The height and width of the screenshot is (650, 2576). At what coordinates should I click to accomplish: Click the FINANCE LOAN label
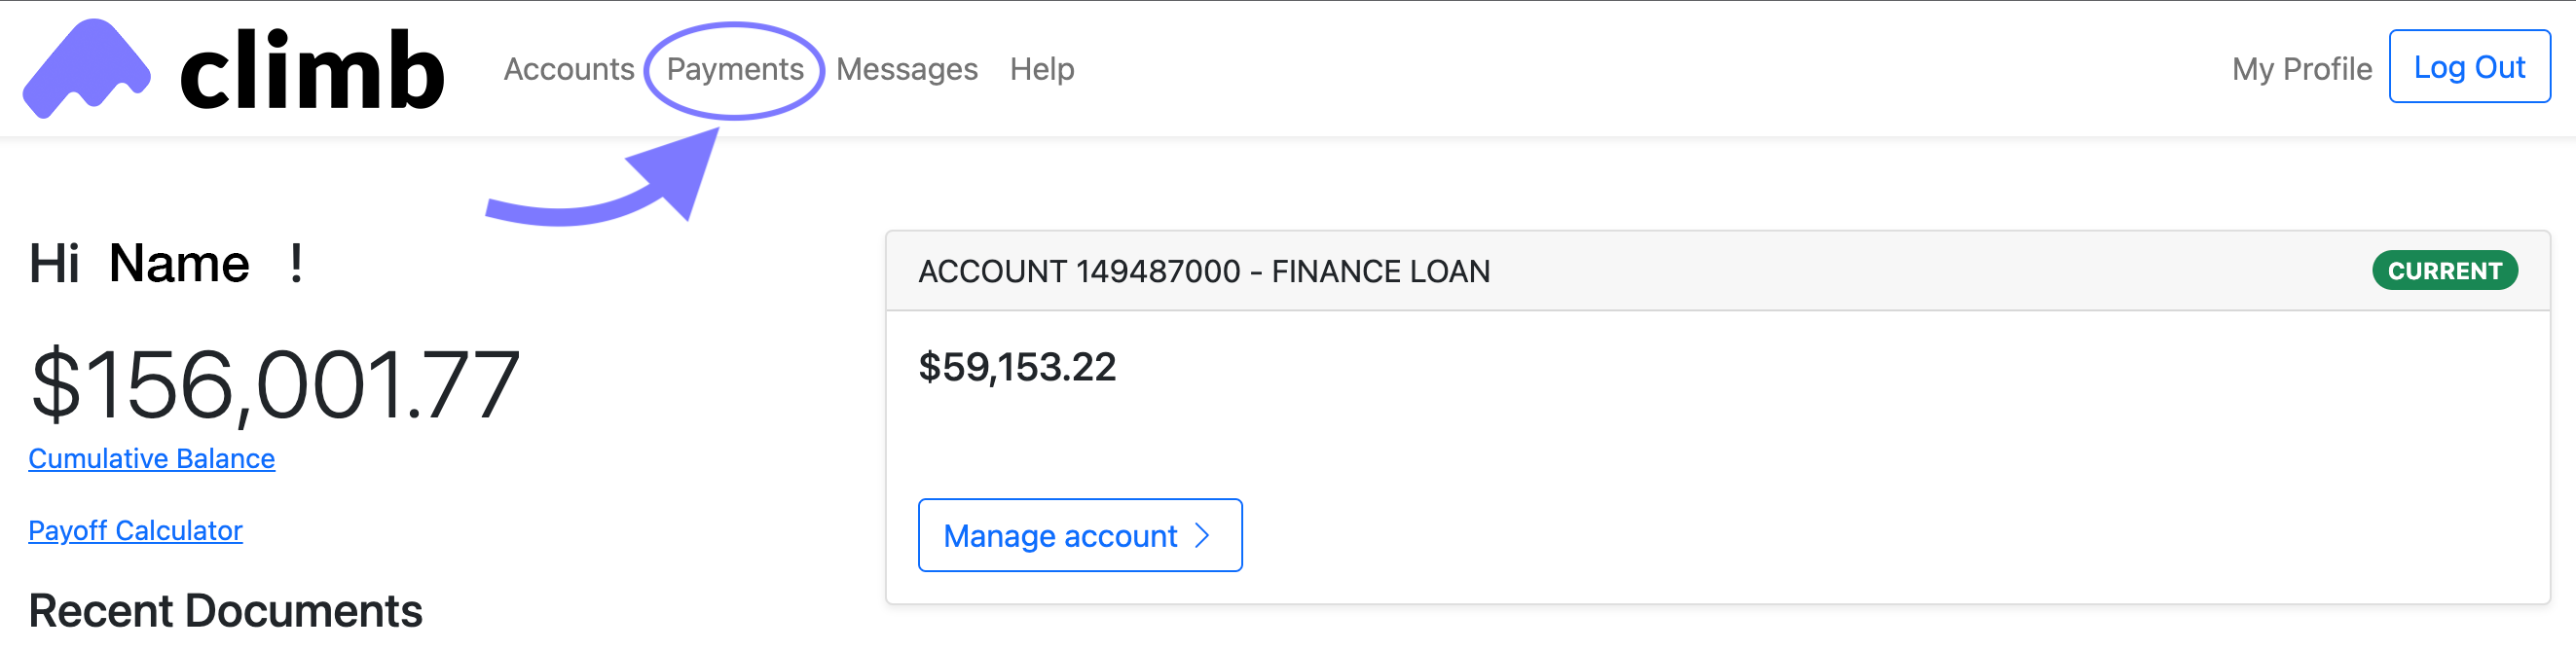pyautogui.click(x=1380, y=272)
